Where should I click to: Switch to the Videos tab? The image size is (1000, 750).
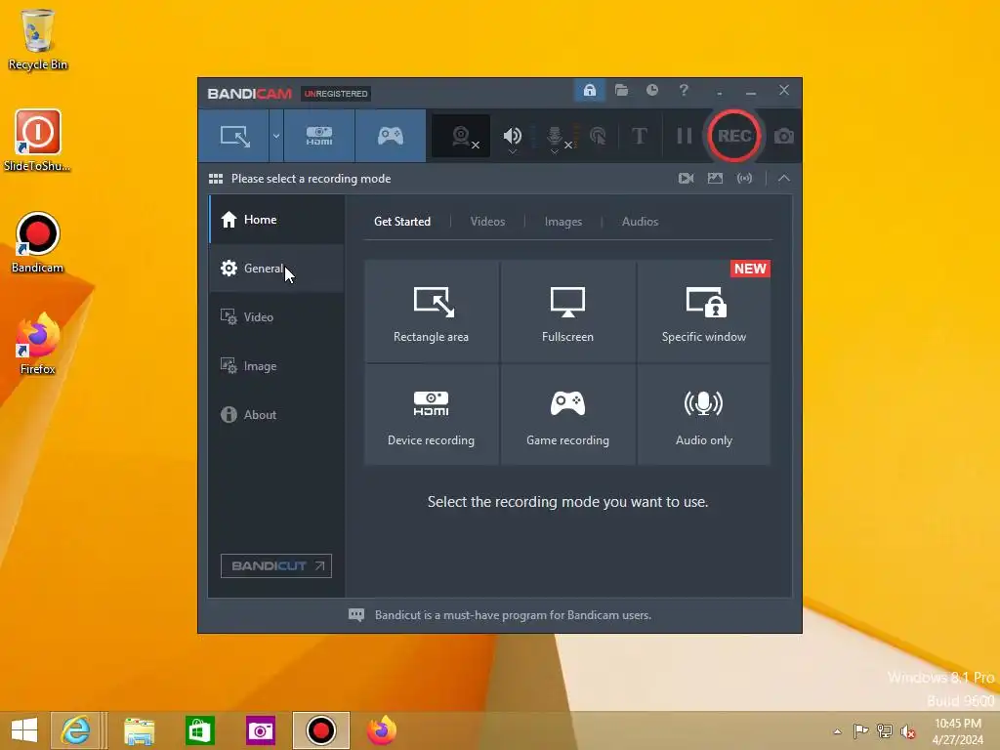click(x=487, y=222)
